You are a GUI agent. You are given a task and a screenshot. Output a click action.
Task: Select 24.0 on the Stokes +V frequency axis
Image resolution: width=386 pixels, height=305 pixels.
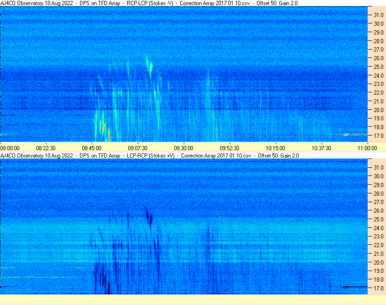(x=379, y=228)
